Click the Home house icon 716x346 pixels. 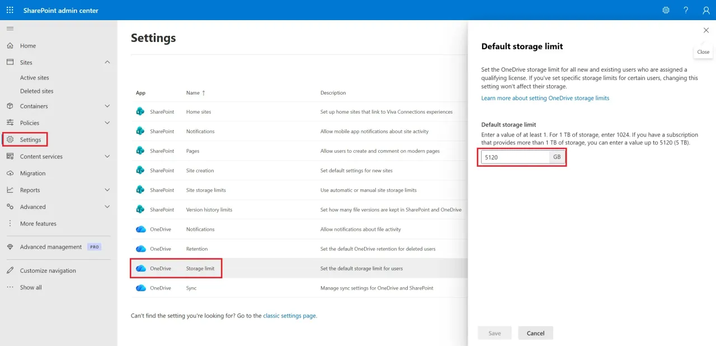pyautogui.click(x=10, y=46)
